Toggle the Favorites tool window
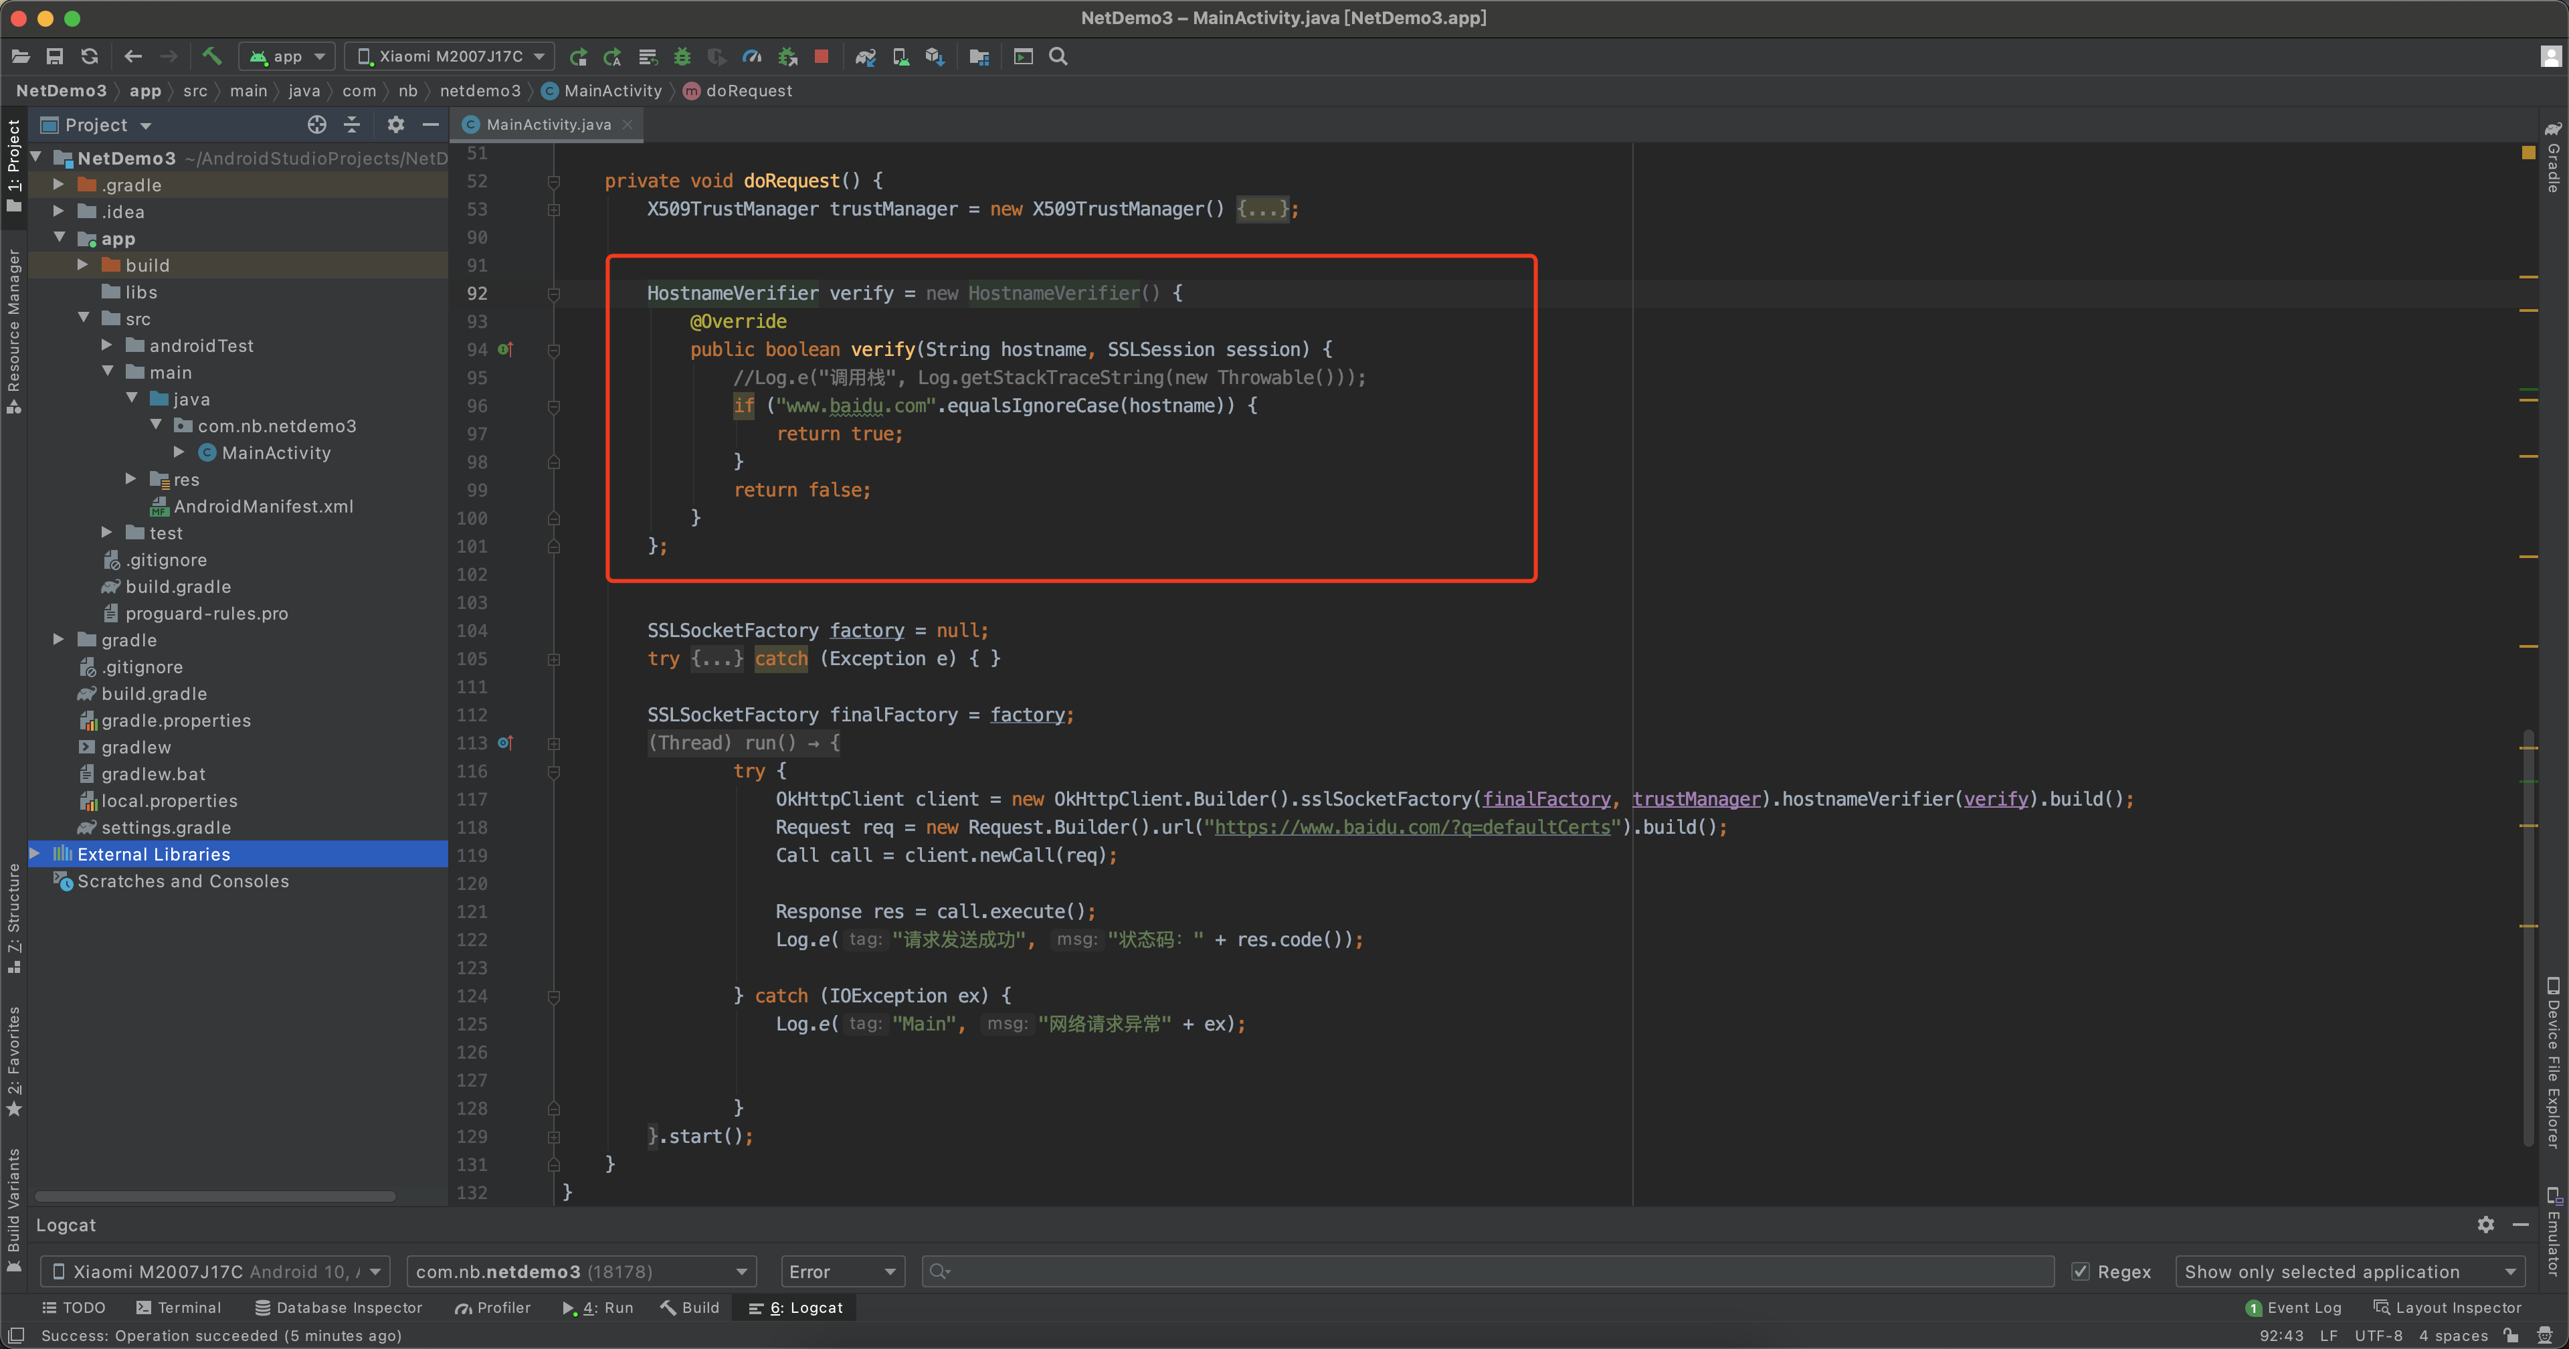This screenshot has width=2569, height=1349. [x=14, y=1062]
